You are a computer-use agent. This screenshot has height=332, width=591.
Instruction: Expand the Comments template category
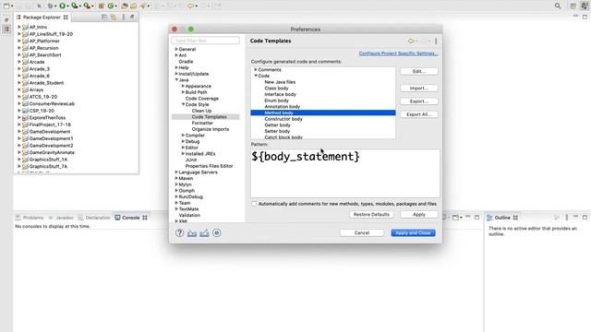pyautogui.click(x=256, y=70)
